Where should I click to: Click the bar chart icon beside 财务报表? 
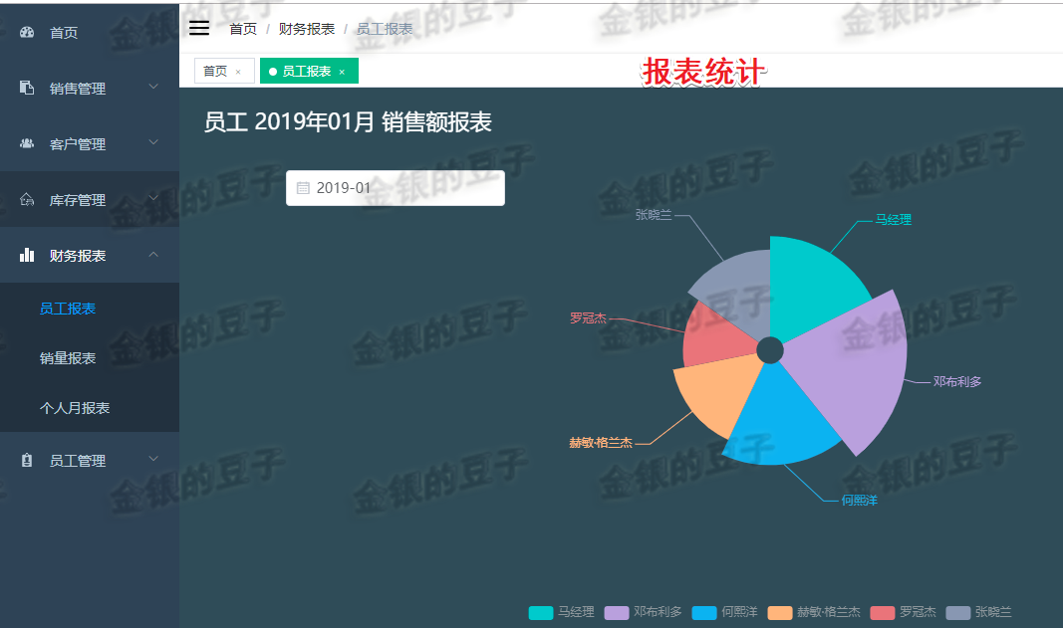tap(25, 255)
